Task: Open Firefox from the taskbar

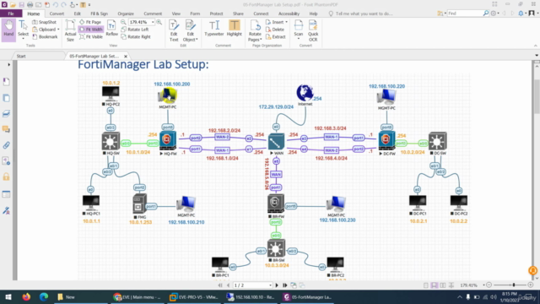Action: (x=26, y=296)
